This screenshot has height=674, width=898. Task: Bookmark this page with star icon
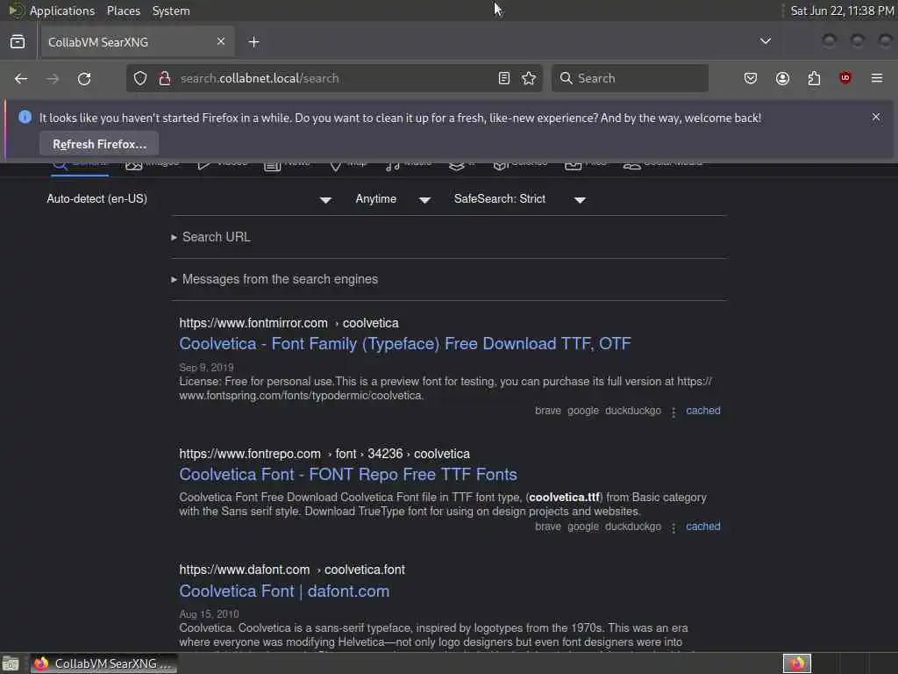(x=529, y=78)
